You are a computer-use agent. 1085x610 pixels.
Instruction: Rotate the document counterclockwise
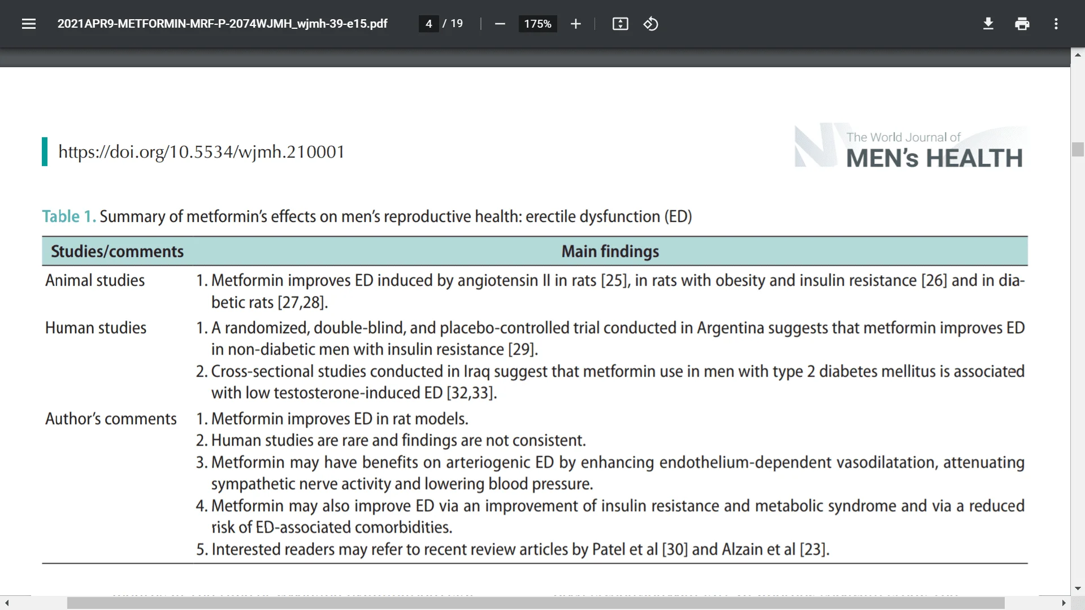coord(650,24)
